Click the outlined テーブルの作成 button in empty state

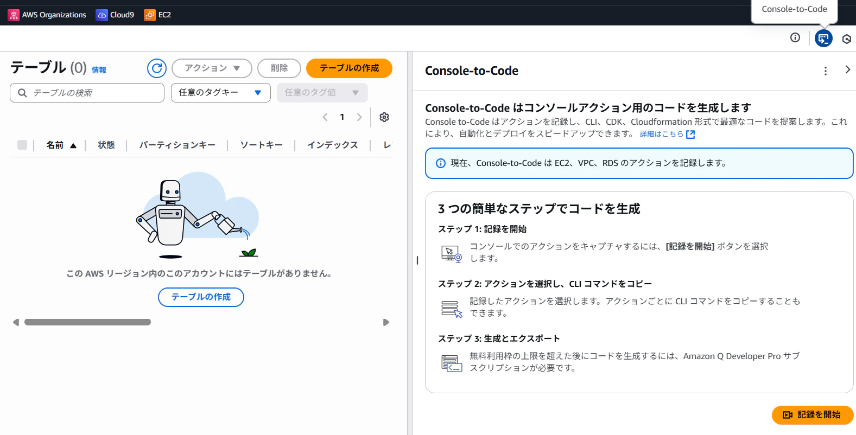click(x=201, y=297)
